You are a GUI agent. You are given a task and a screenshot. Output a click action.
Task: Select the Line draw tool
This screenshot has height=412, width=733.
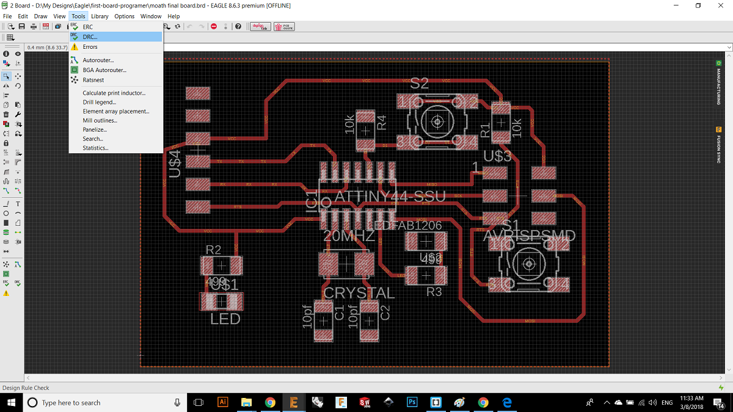[6, 203]
